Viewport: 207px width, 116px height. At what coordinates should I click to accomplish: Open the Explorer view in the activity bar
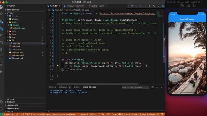coord(1,7)
